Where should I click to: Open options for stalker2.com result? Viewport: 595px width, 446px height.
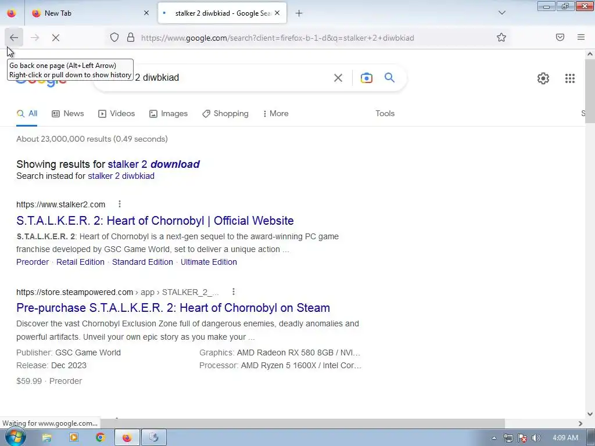click(120, 204)
